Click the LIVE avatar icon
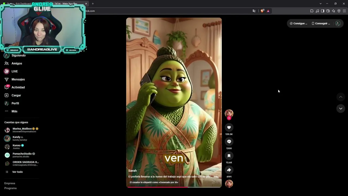The height and width of the screenshot is (196, 348). [7, 71]
